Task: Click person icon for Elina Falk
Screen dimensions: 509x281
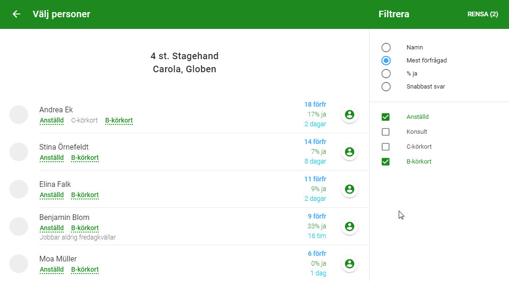Action: tap(349, 189)
